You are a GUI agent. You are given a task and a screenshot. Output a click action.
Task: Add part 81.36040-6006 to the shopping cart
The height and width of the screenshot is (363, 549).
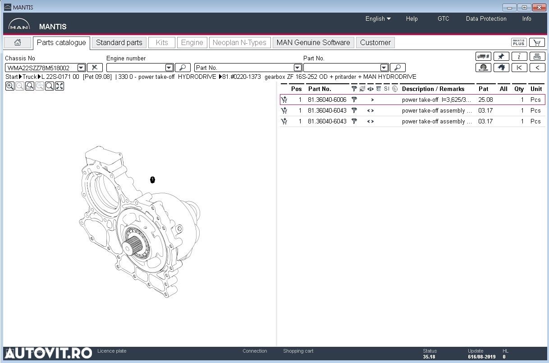click(x=284, y=100)
